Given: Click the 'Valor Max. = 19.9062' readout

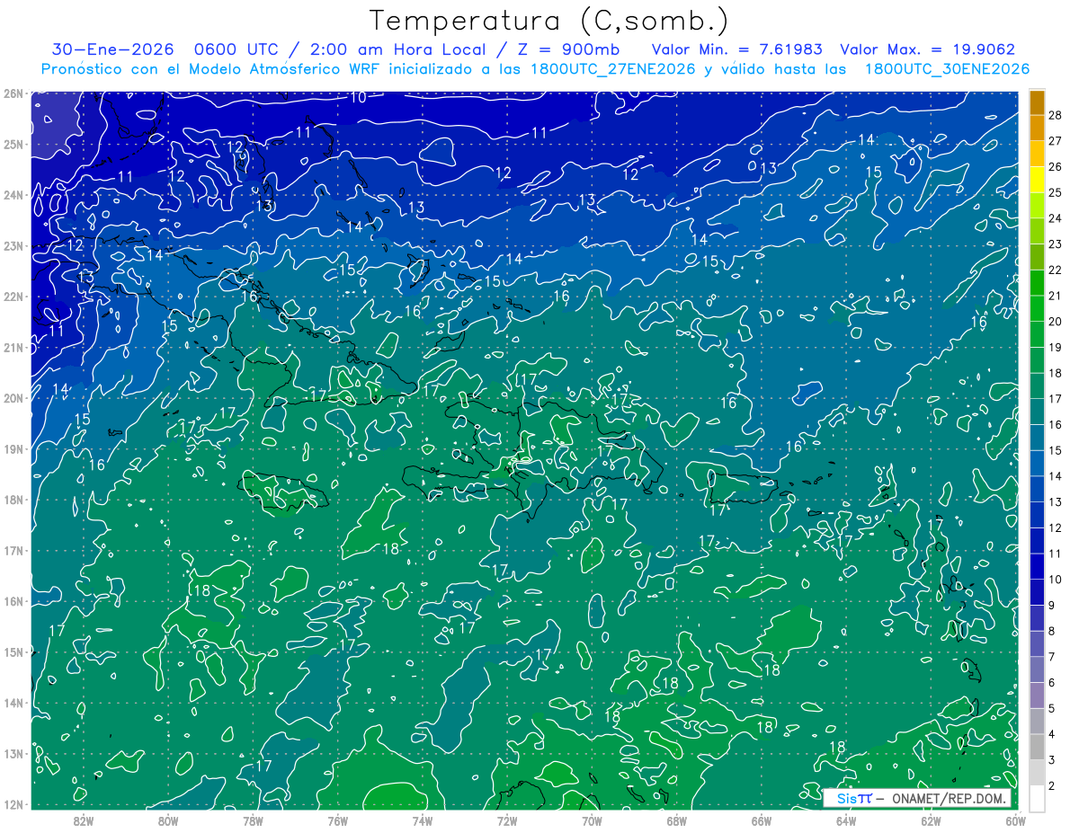Looking at the screenshot, I should [x=927, y=49].
